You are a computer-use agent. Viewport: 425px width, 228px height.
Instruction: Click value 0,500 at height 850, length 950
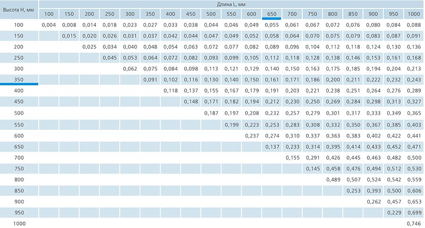click(394, 191)
